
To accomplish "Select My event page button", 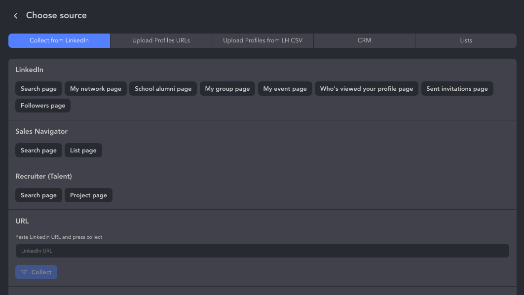I will coord(285,89).
